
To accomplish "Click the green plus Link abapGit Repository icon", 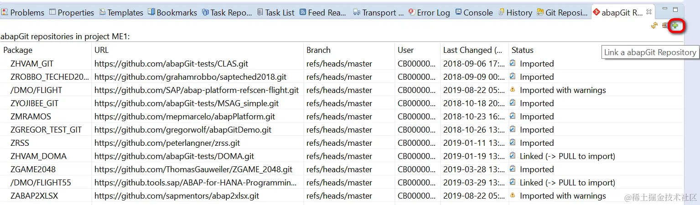I will (675, 26).
